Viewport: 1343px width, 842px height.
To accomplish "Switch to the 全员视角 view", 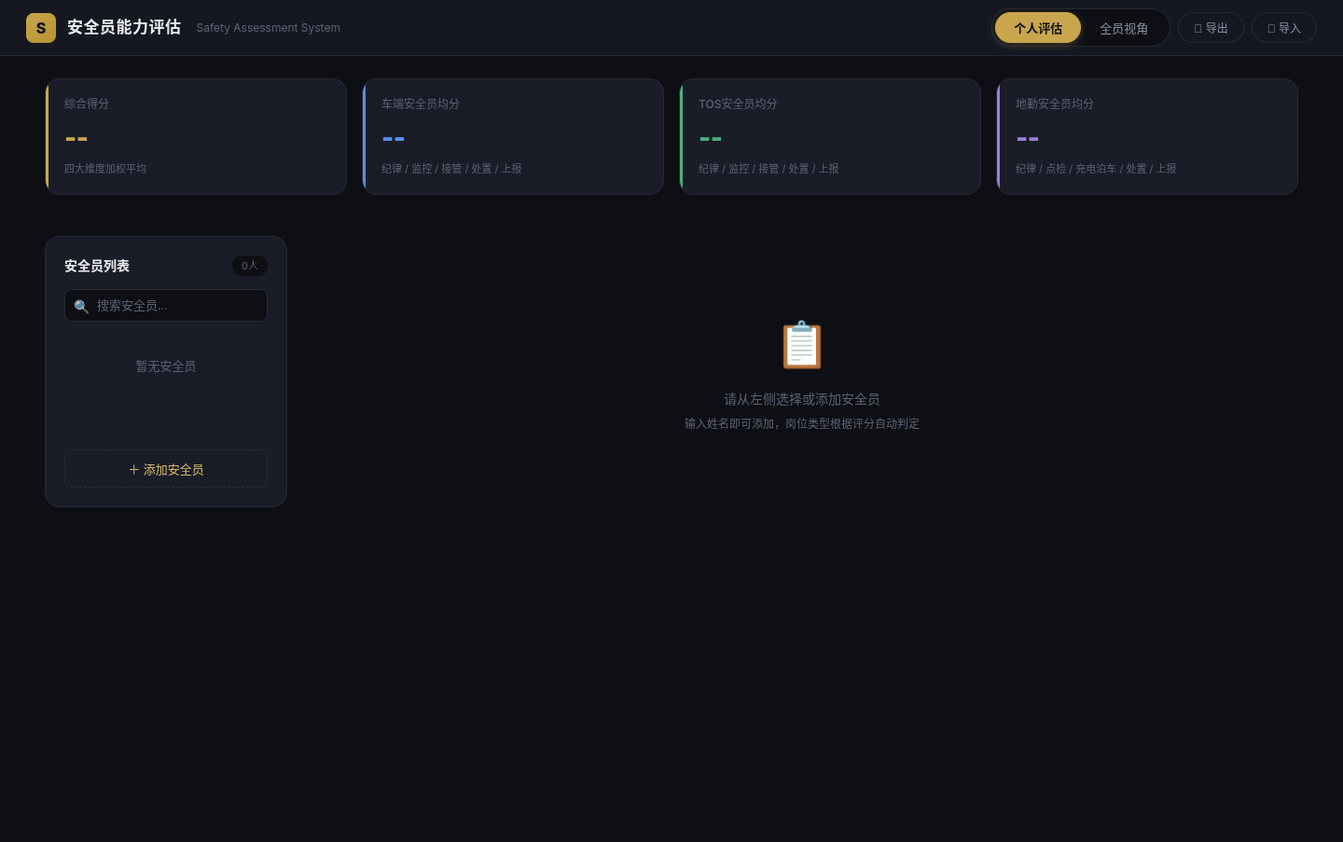I will (x=1124, y=28).
